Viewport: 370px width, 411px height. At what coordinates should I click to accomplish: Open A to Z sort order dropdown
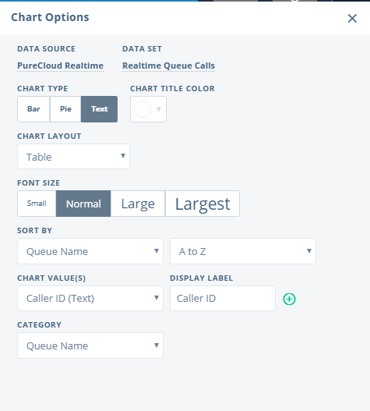click(243, 251)
